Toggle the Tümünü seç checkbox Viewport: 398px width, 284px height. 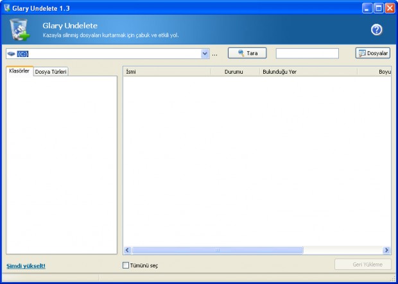click(x=126, y=265)
